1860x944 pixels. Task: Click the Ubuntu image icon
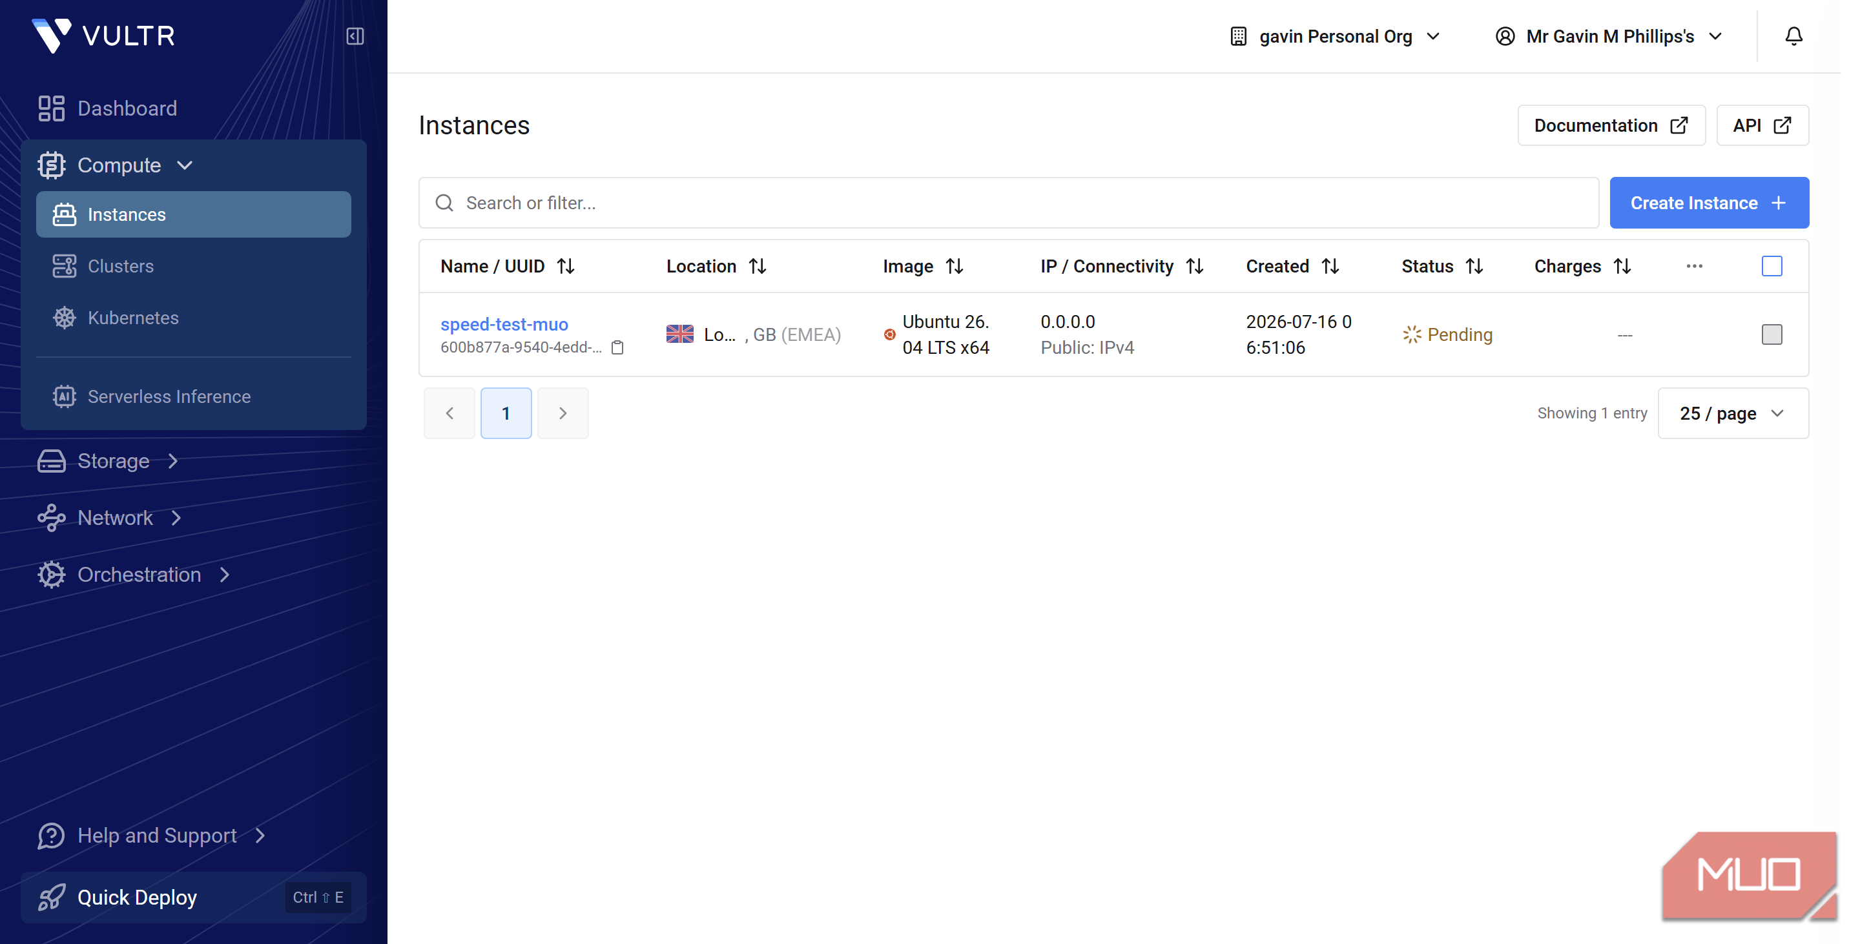click(x=889, y=334)
